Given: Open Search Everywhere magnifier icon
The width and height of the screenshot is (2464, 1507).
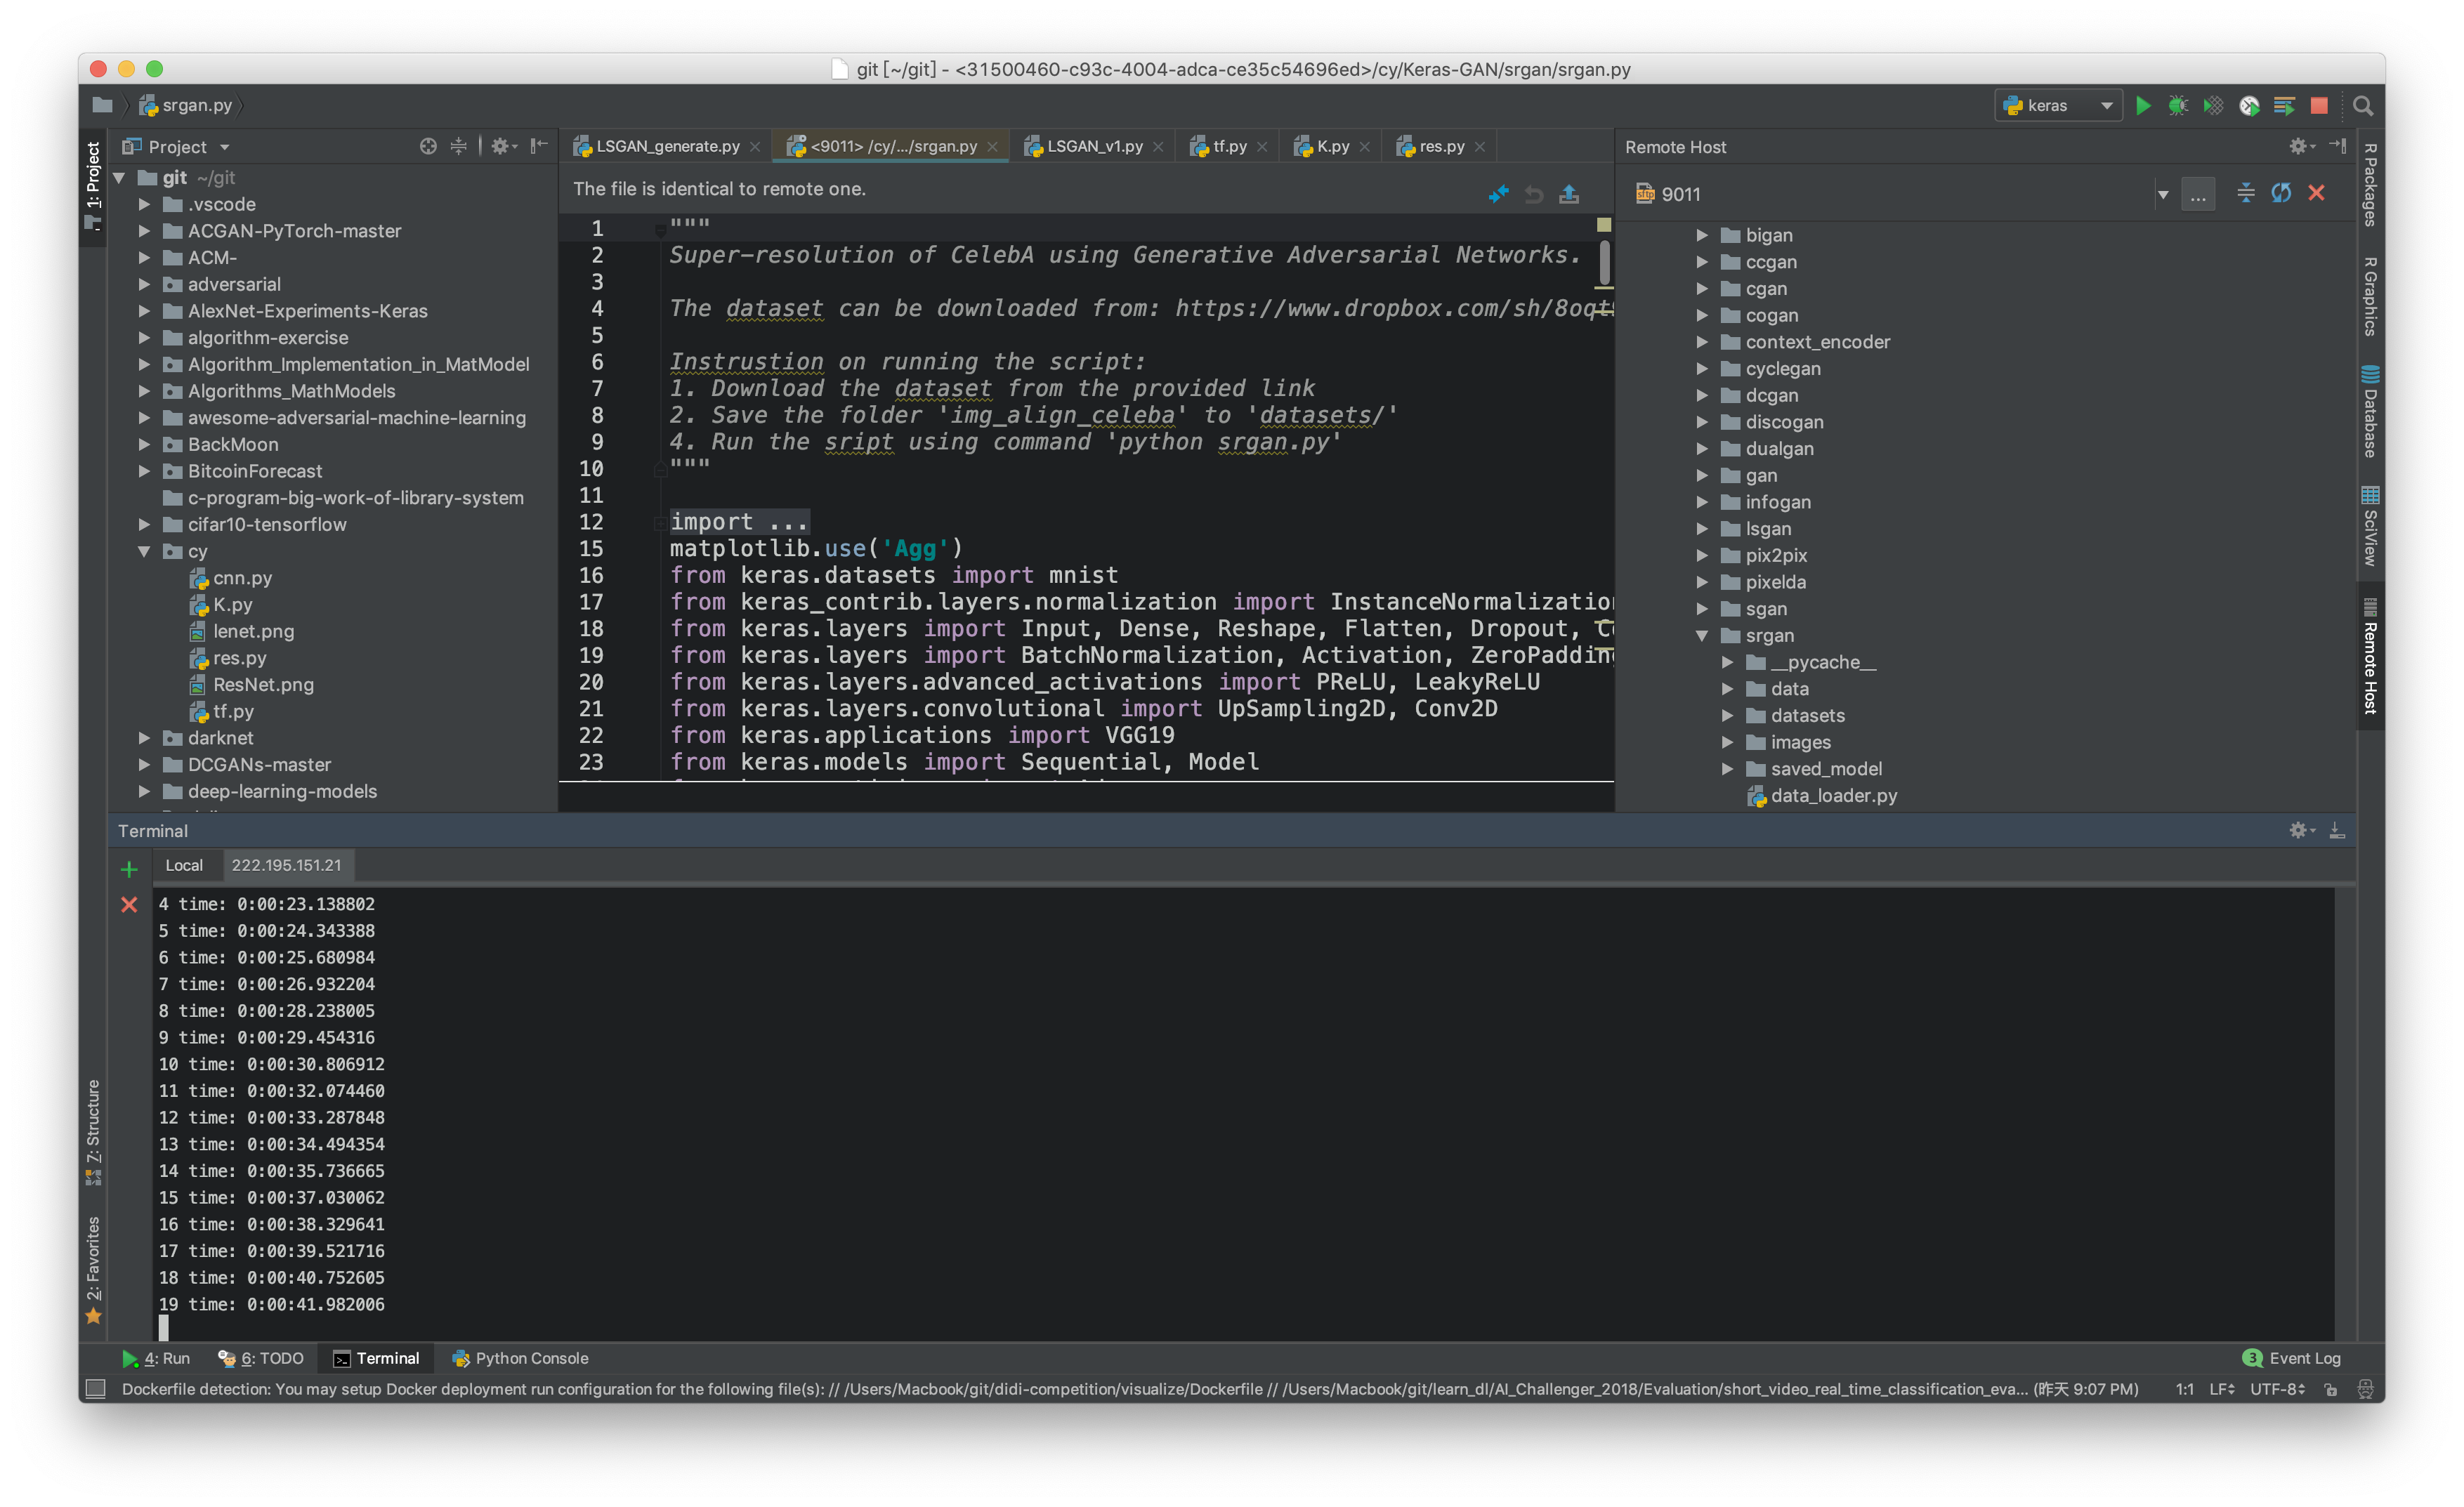Looking at the screenshot, I should [2363, 106].
